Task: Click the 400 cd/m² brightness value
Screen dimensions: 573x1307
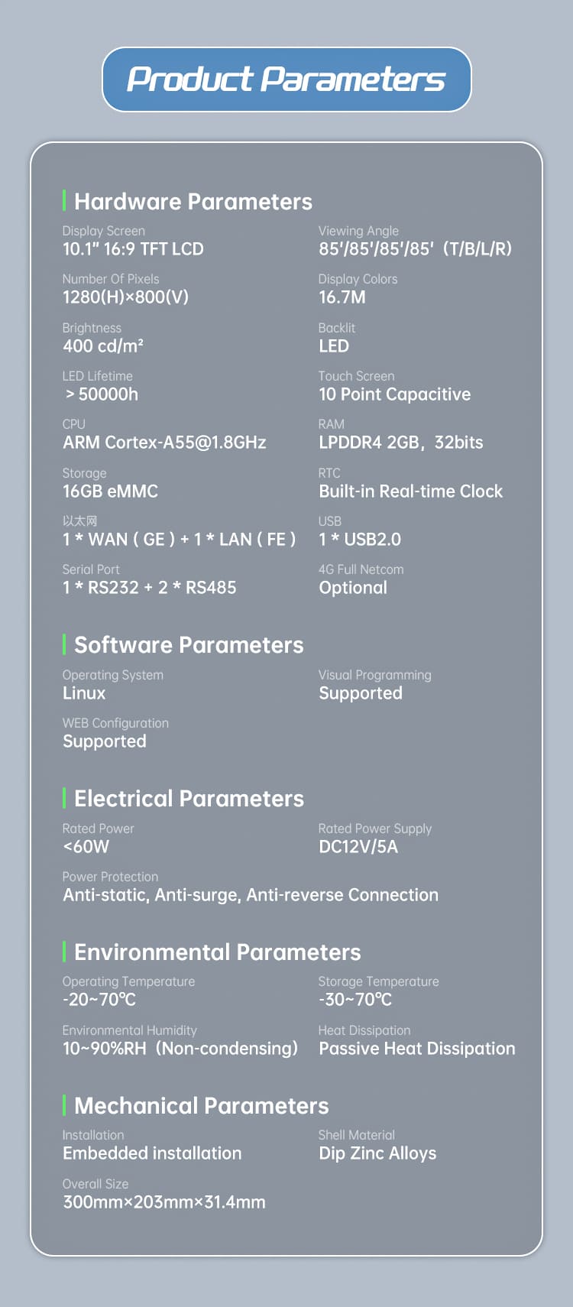Action: pyautogui.click(x=103, y=346)
